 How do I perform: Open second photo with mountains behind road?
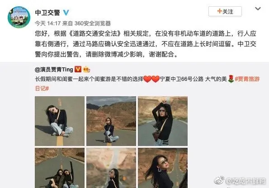pos(111,121)
